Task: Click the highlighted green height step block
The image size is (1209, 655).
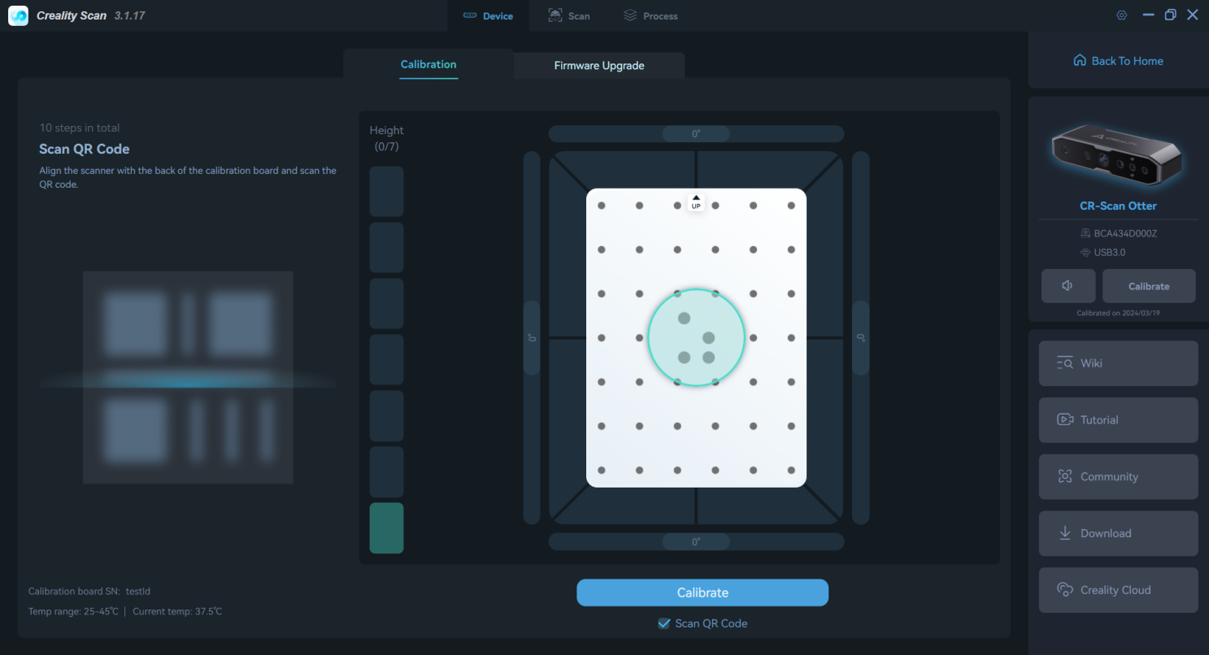Action: click(x=386, y=528)
